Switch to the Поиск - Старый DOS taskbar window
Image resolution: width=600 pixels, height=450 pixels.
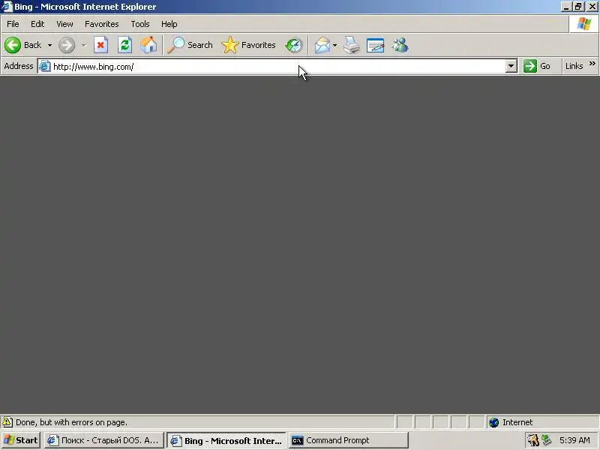point(104,440)
